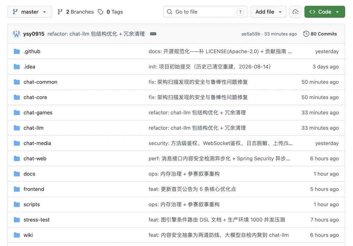Open the .github folder name
This screenshot has width=353, height=246.
pyautogui.click(x=32, y=51)
